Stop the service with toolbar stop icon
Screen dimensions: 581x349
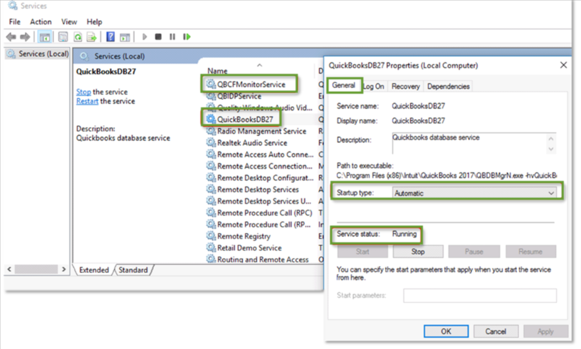(158, 36)
